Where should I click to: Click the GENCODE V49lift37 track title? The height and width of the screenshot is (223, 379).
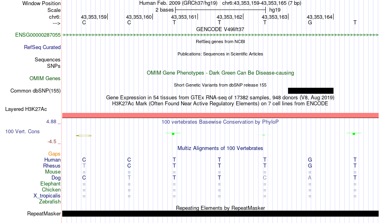click(x=220, y=29)
